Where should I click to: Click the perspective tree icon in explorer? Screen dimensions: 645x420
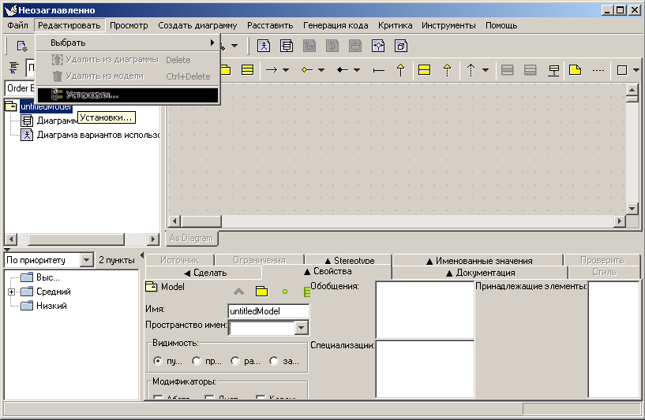[14, 67]
